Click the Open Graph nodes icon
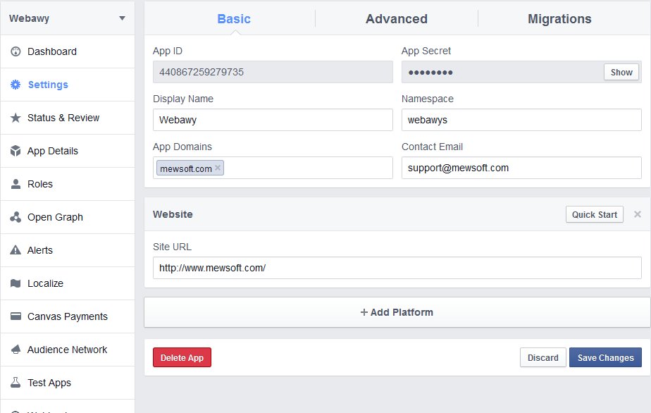651x413 pixels. pos(15,217)
